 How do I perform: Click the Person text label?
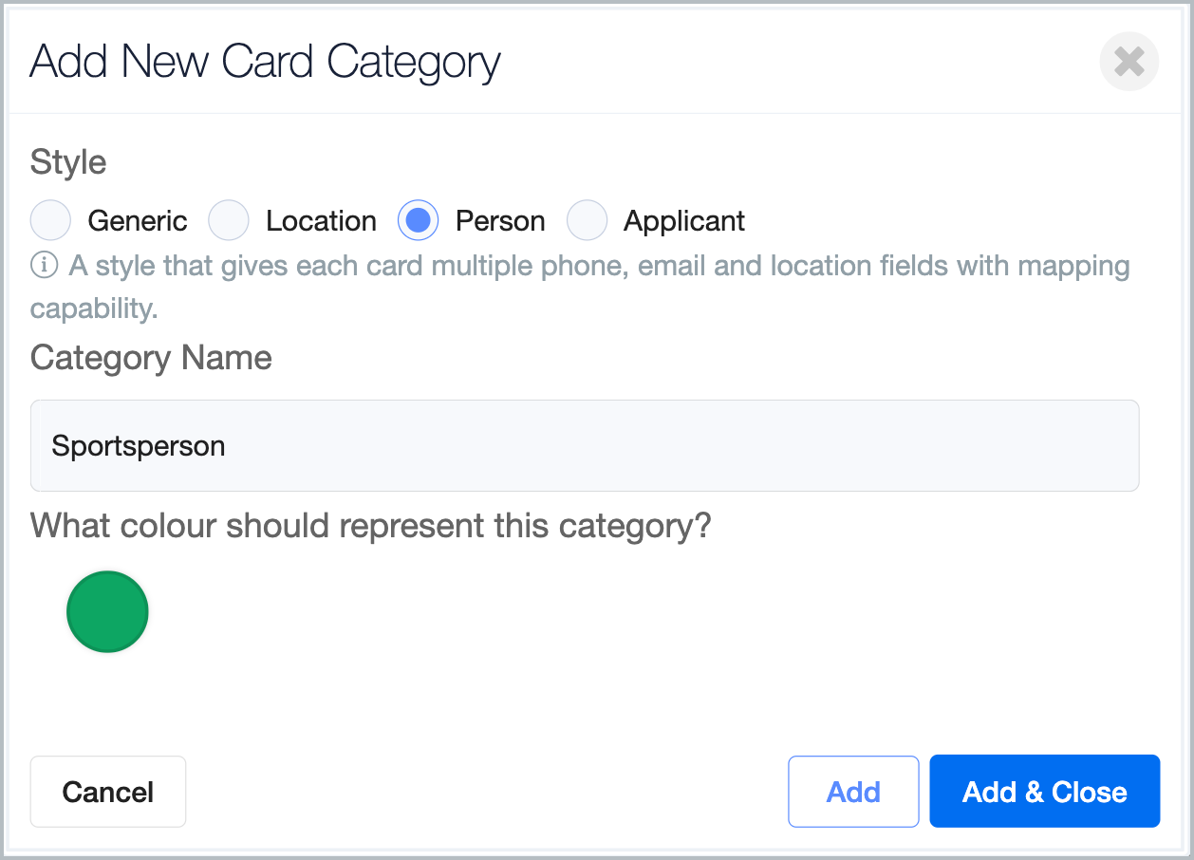point(500,221)
